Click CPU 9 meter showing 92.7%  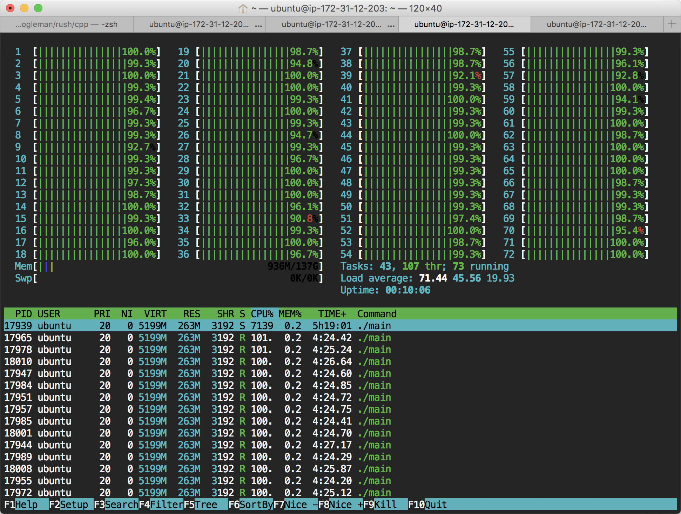click(88, 147)
